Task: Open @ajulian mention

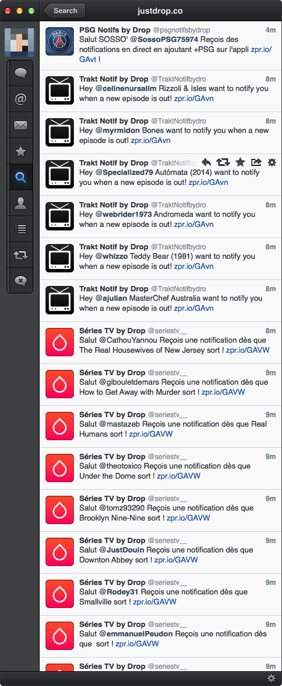Action: pos(112,298)
